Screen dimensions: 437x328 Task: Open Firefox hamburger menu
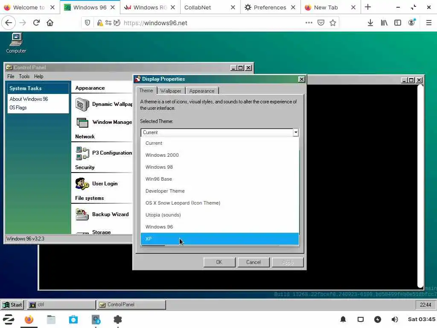(x=429, y=23)
